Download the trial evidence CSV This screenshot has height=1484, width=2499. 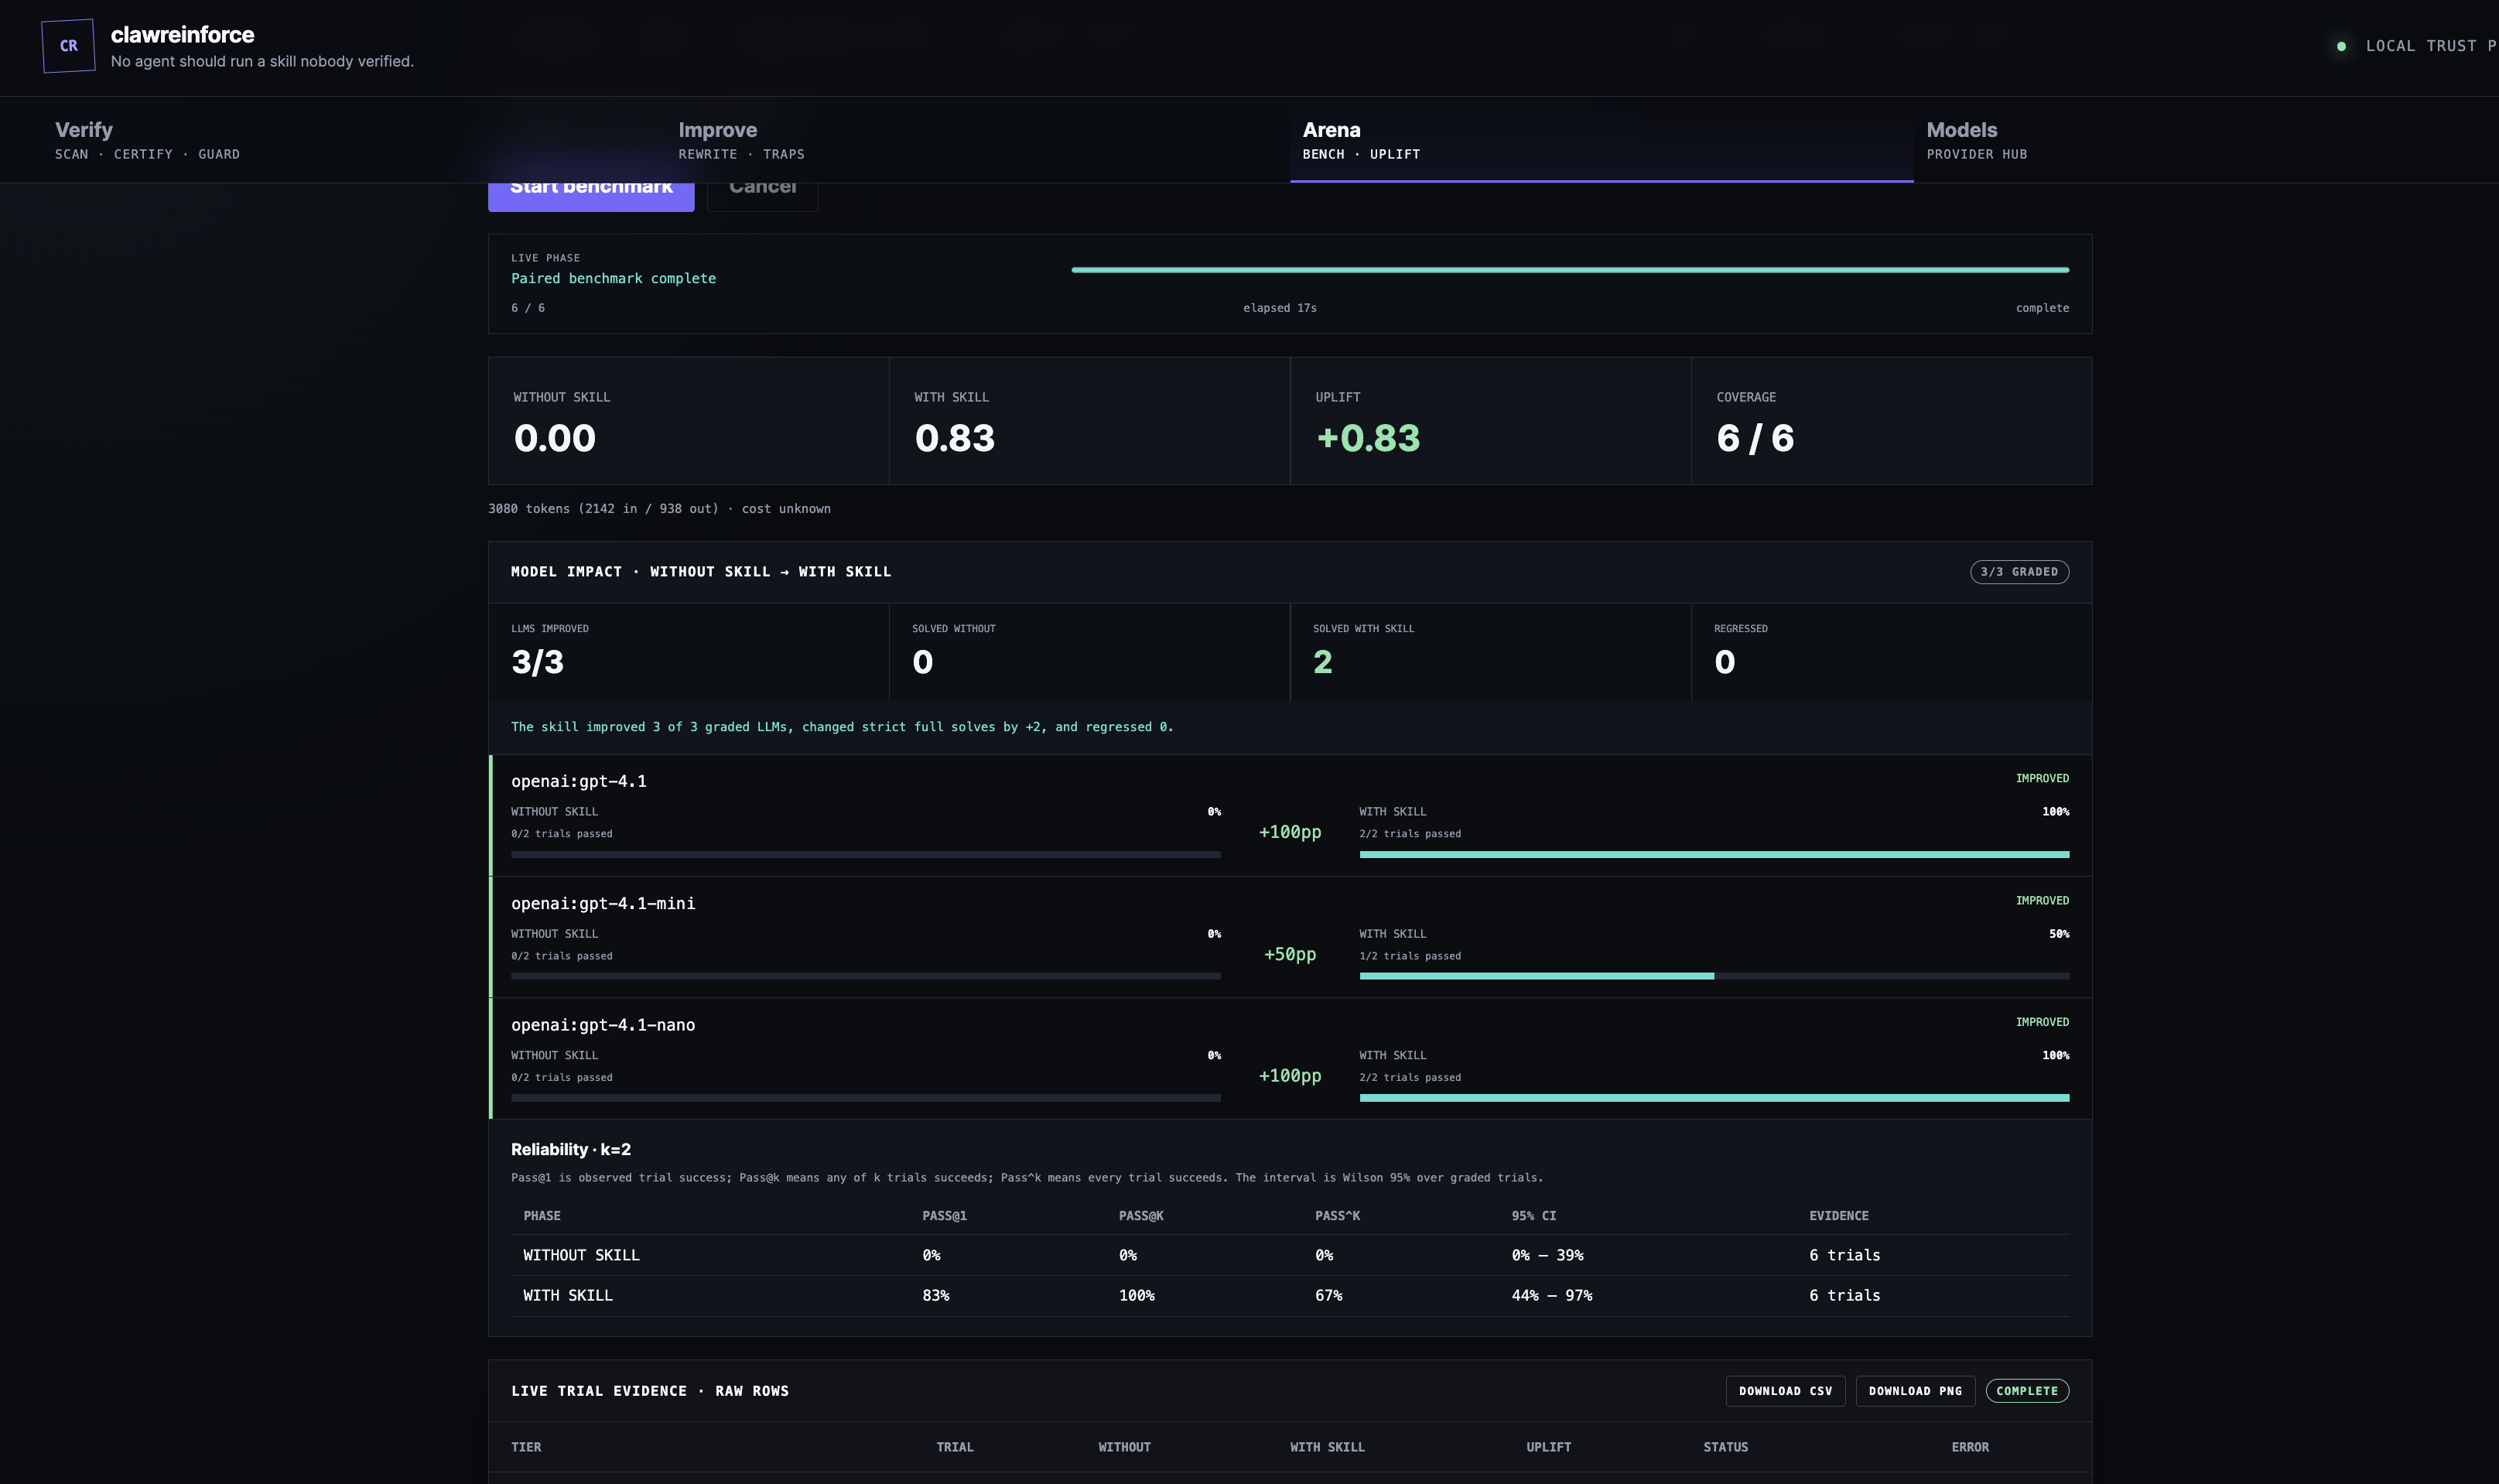(x=1785, y=1391)
